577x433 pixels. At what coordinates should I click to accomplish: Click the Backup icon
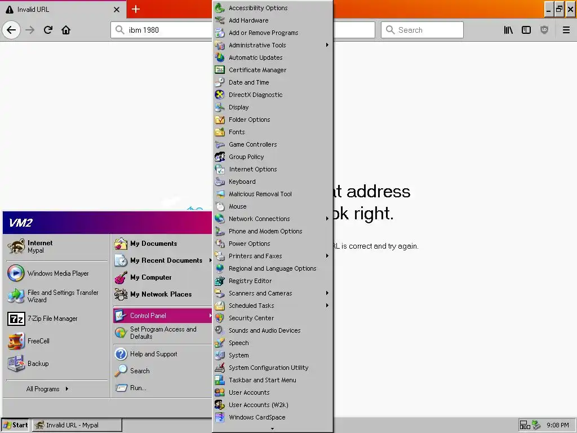click(16, 364)
